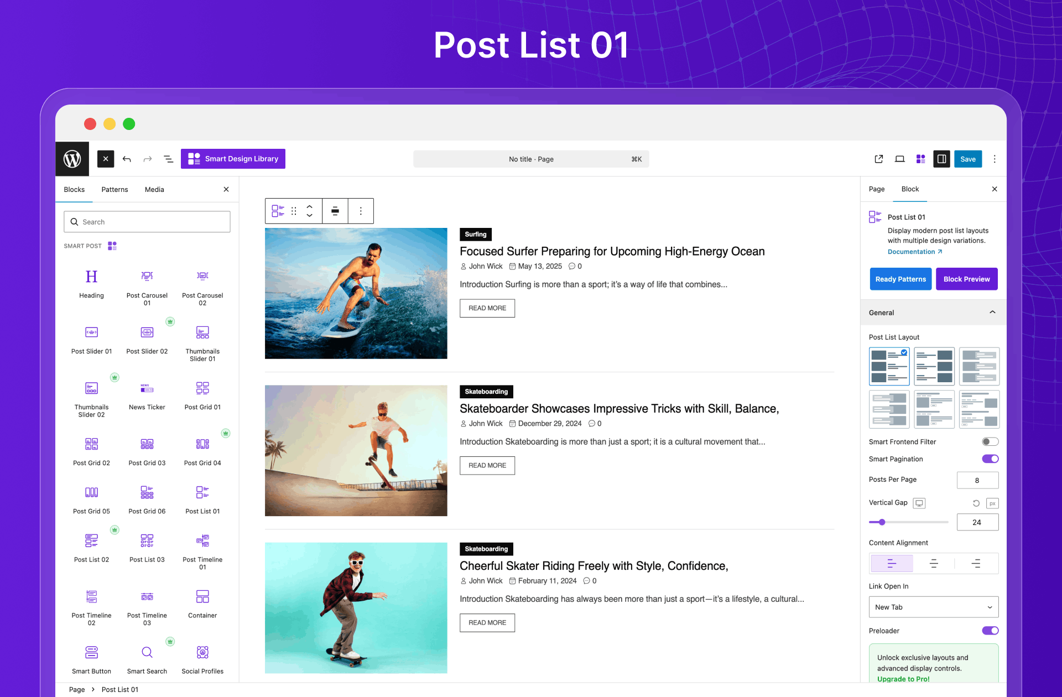Viewport: 1062px width, 697px height.
Task: Toggle the settings sidebar panel icon
Action: pyautogui.click(x=941, y=159)
